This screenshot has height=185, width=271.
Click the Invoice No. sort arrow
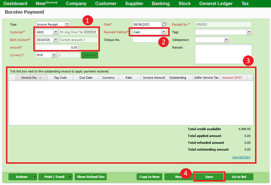40,78
